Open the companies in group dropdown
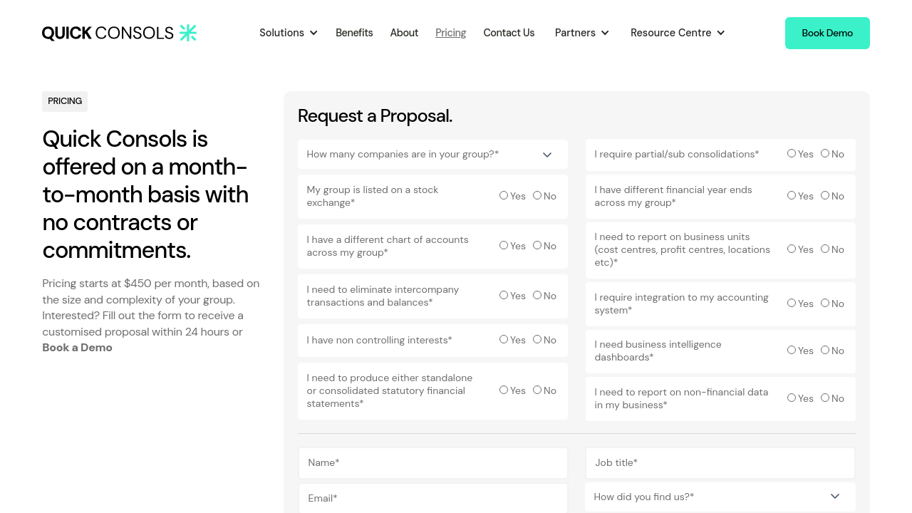This screenshot has width=912, height=513. click(x=432, y=155)
